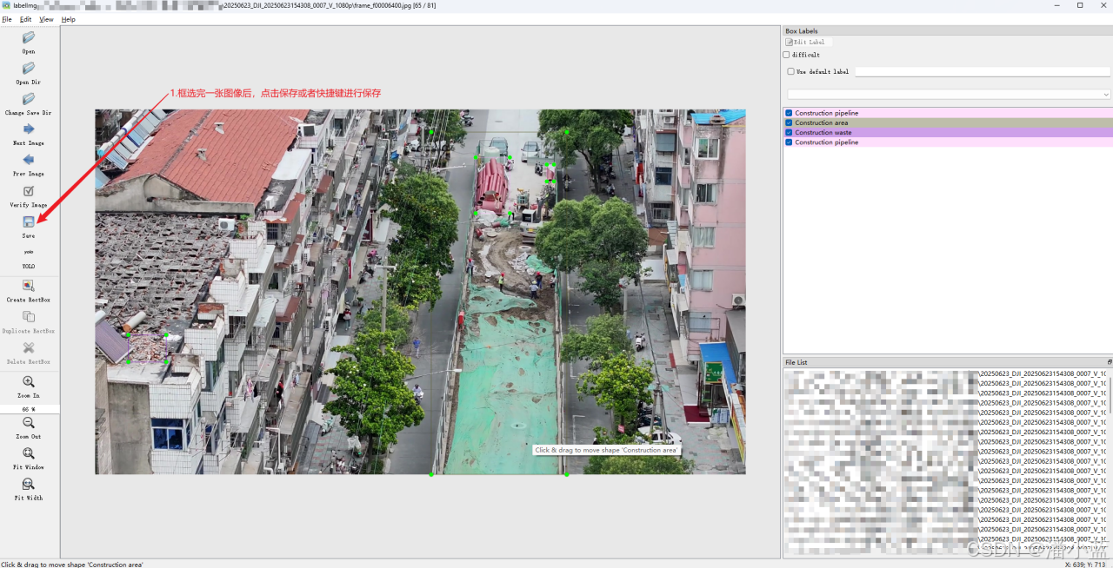The height and width of the screenshot is (568, 1113).
Task: Enable the Use default label checkbox
Action: point(791,71)
